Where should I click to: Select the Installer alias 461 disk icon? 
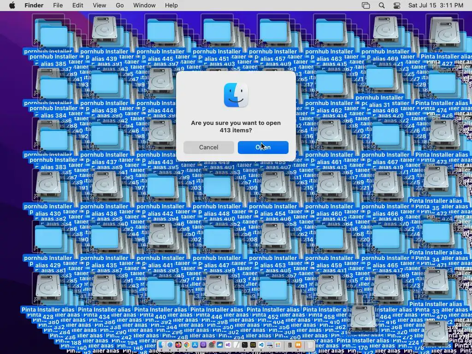(330, 133)
